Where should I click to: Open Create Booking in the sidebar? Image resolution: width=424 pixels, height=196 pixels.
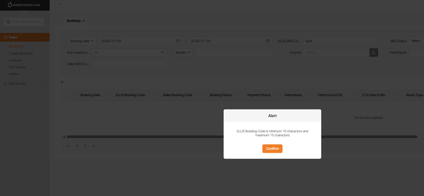pos(21,53)
